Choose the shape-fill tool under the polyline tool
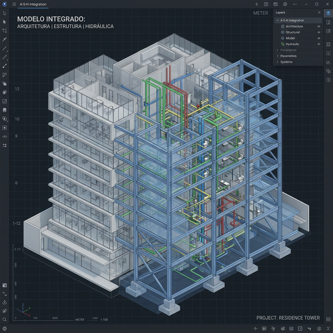 [x=5, y=84]
